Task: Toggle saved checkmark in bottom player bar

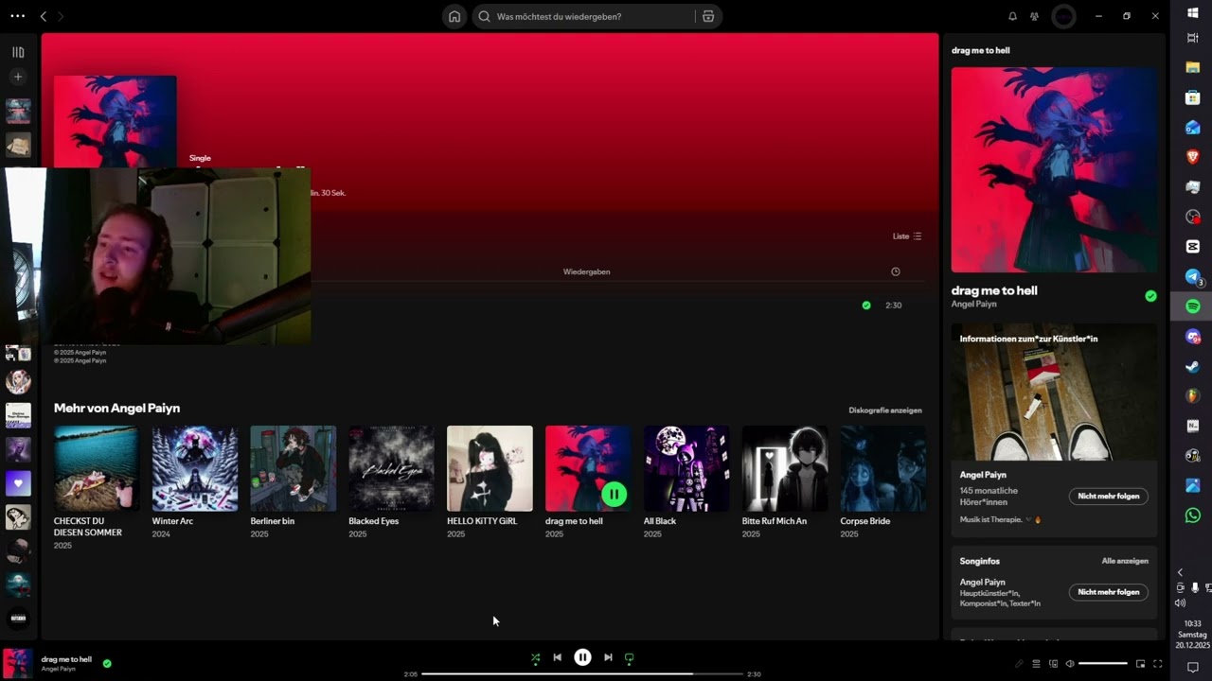Action: pos(107,664)
